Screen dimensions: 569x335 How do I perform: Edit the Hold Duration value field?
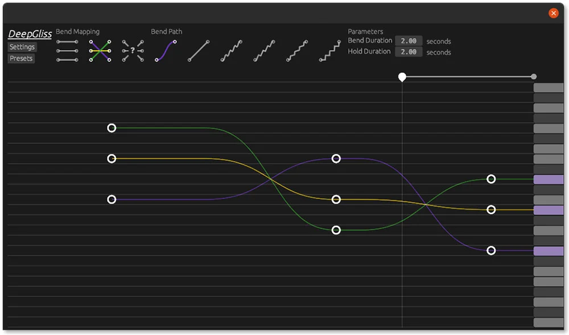[409, 52]
